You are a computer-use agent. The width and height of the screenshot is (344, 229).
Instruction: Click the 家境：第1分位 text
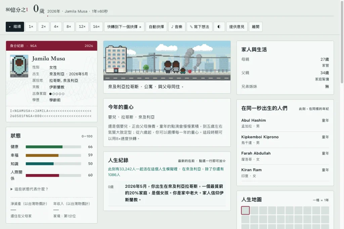[64, 216]
